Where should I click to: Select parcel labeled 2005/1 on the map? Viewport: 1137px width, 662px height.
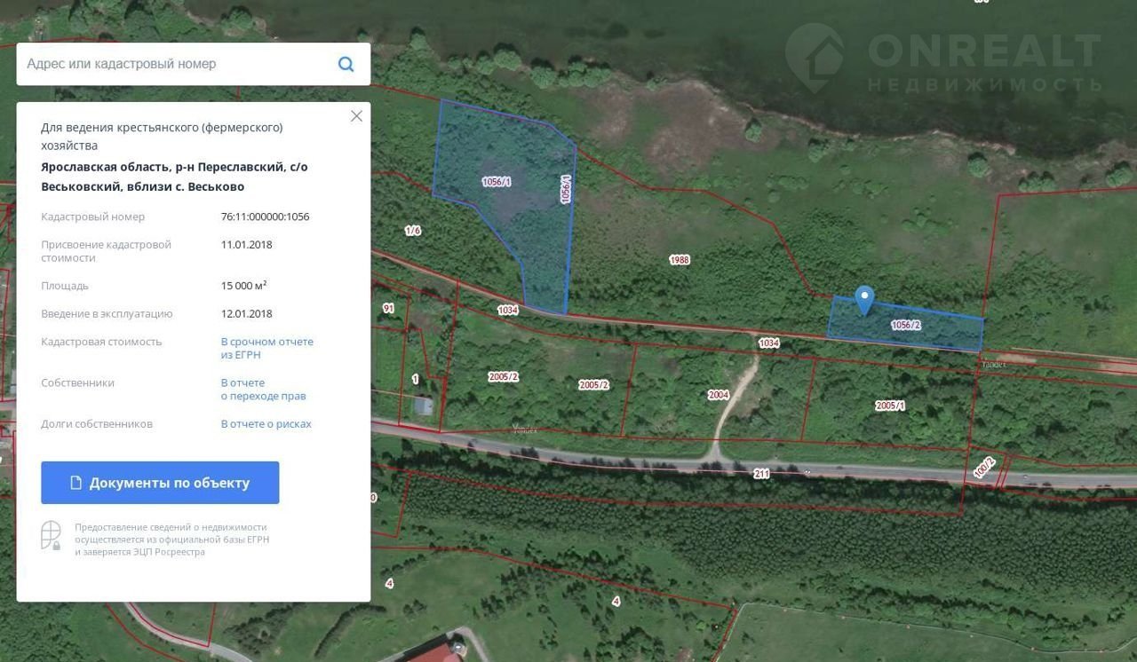(x=889, y=406)
